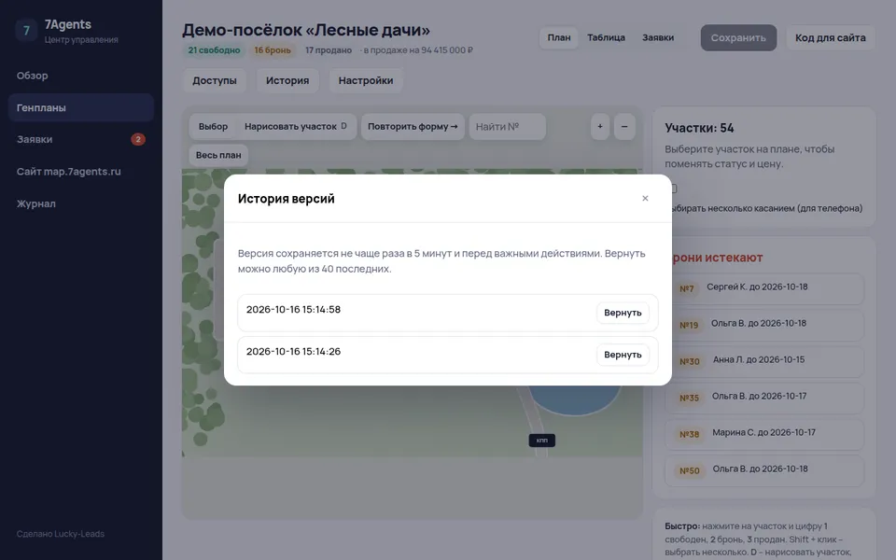Open Код для сайта
This screenshot has width=896, height=560.
(x=831, y=37)
